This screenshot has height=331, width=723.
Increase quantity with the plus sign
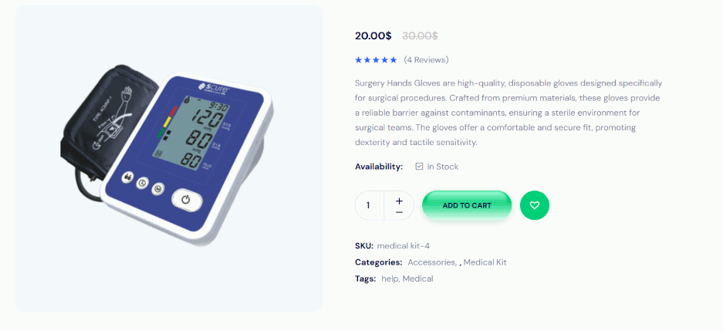click(x=399, y=201)
